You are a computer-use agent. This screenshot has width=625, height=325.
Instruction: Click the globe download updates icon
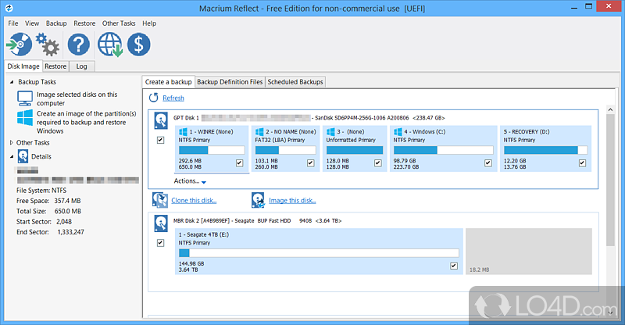click(x=111, y=45)
